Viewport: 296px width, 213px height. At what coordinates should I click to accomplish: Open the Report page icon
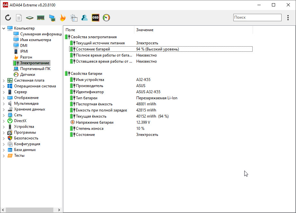pyautogui.click(x=19, y=18)
